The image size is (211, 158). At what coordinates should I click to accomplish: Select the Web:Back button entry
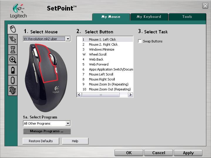pyautogui.click(x=96, y=59)
